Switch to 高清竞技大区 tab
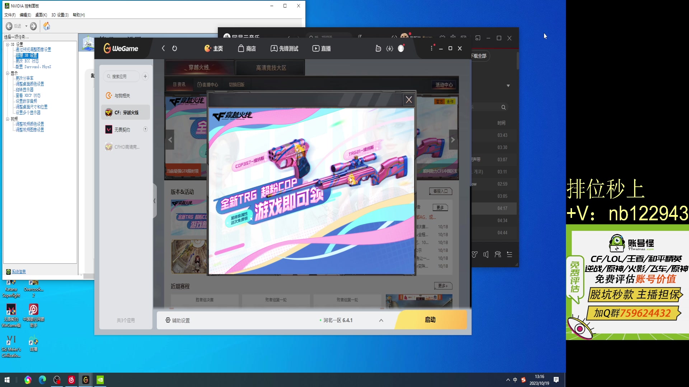 pyautogui.click(x=270, y=68)
